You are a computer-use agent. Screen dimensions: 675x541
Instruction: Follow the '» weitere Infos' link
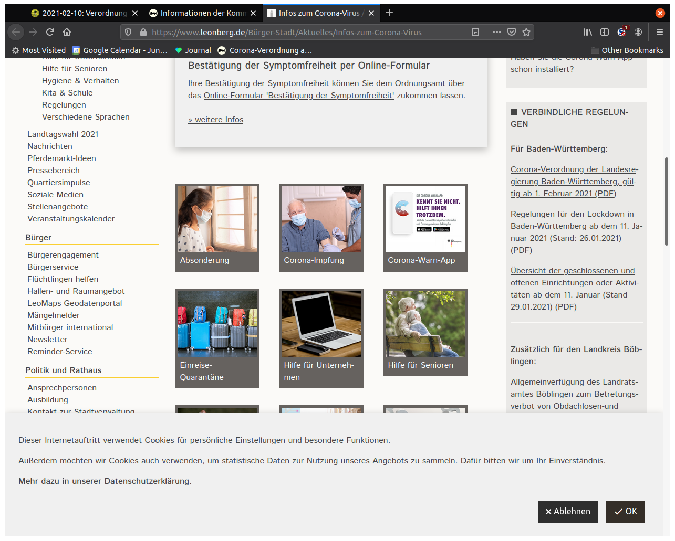coord(216,120)
